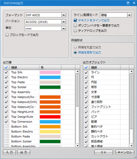The height and width of the screenshot is (159, 137).
Task: Uncheck the パッド output object
Action: [86, 112]
